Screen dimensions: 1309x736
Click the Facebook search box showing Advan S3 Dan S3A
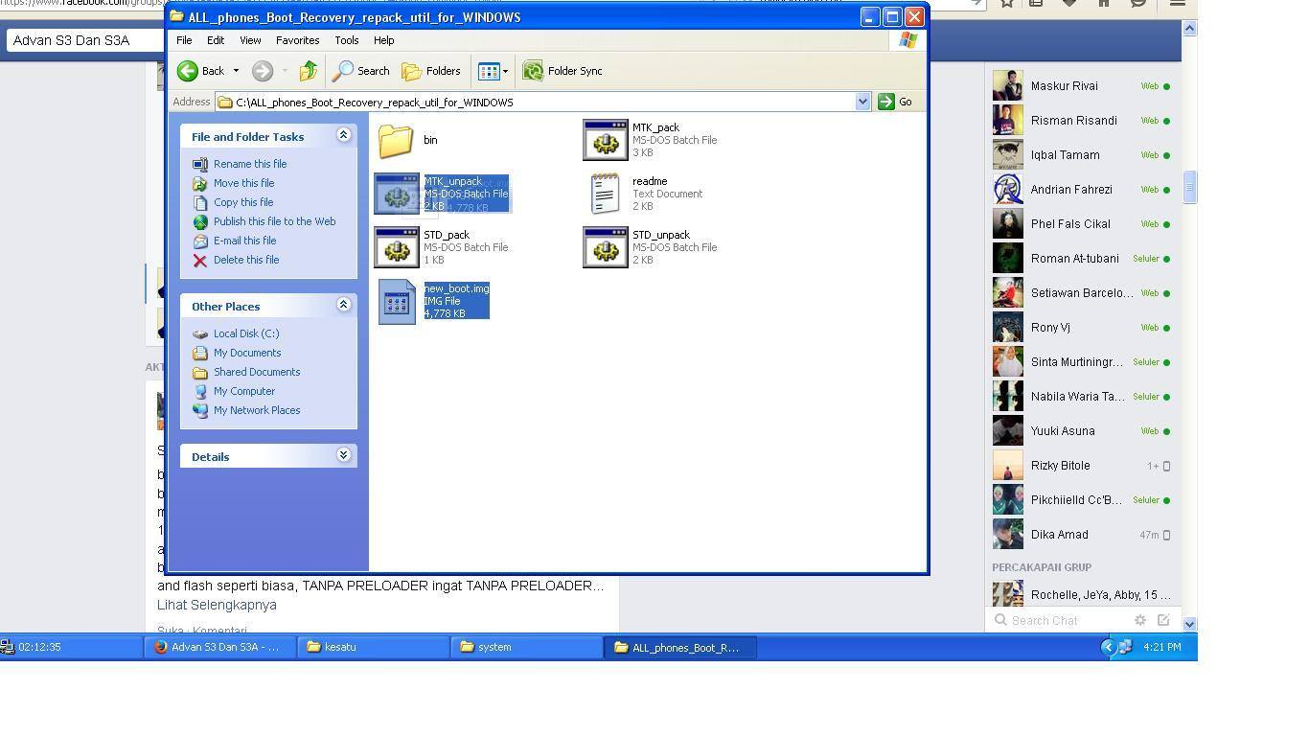[84, 40]
